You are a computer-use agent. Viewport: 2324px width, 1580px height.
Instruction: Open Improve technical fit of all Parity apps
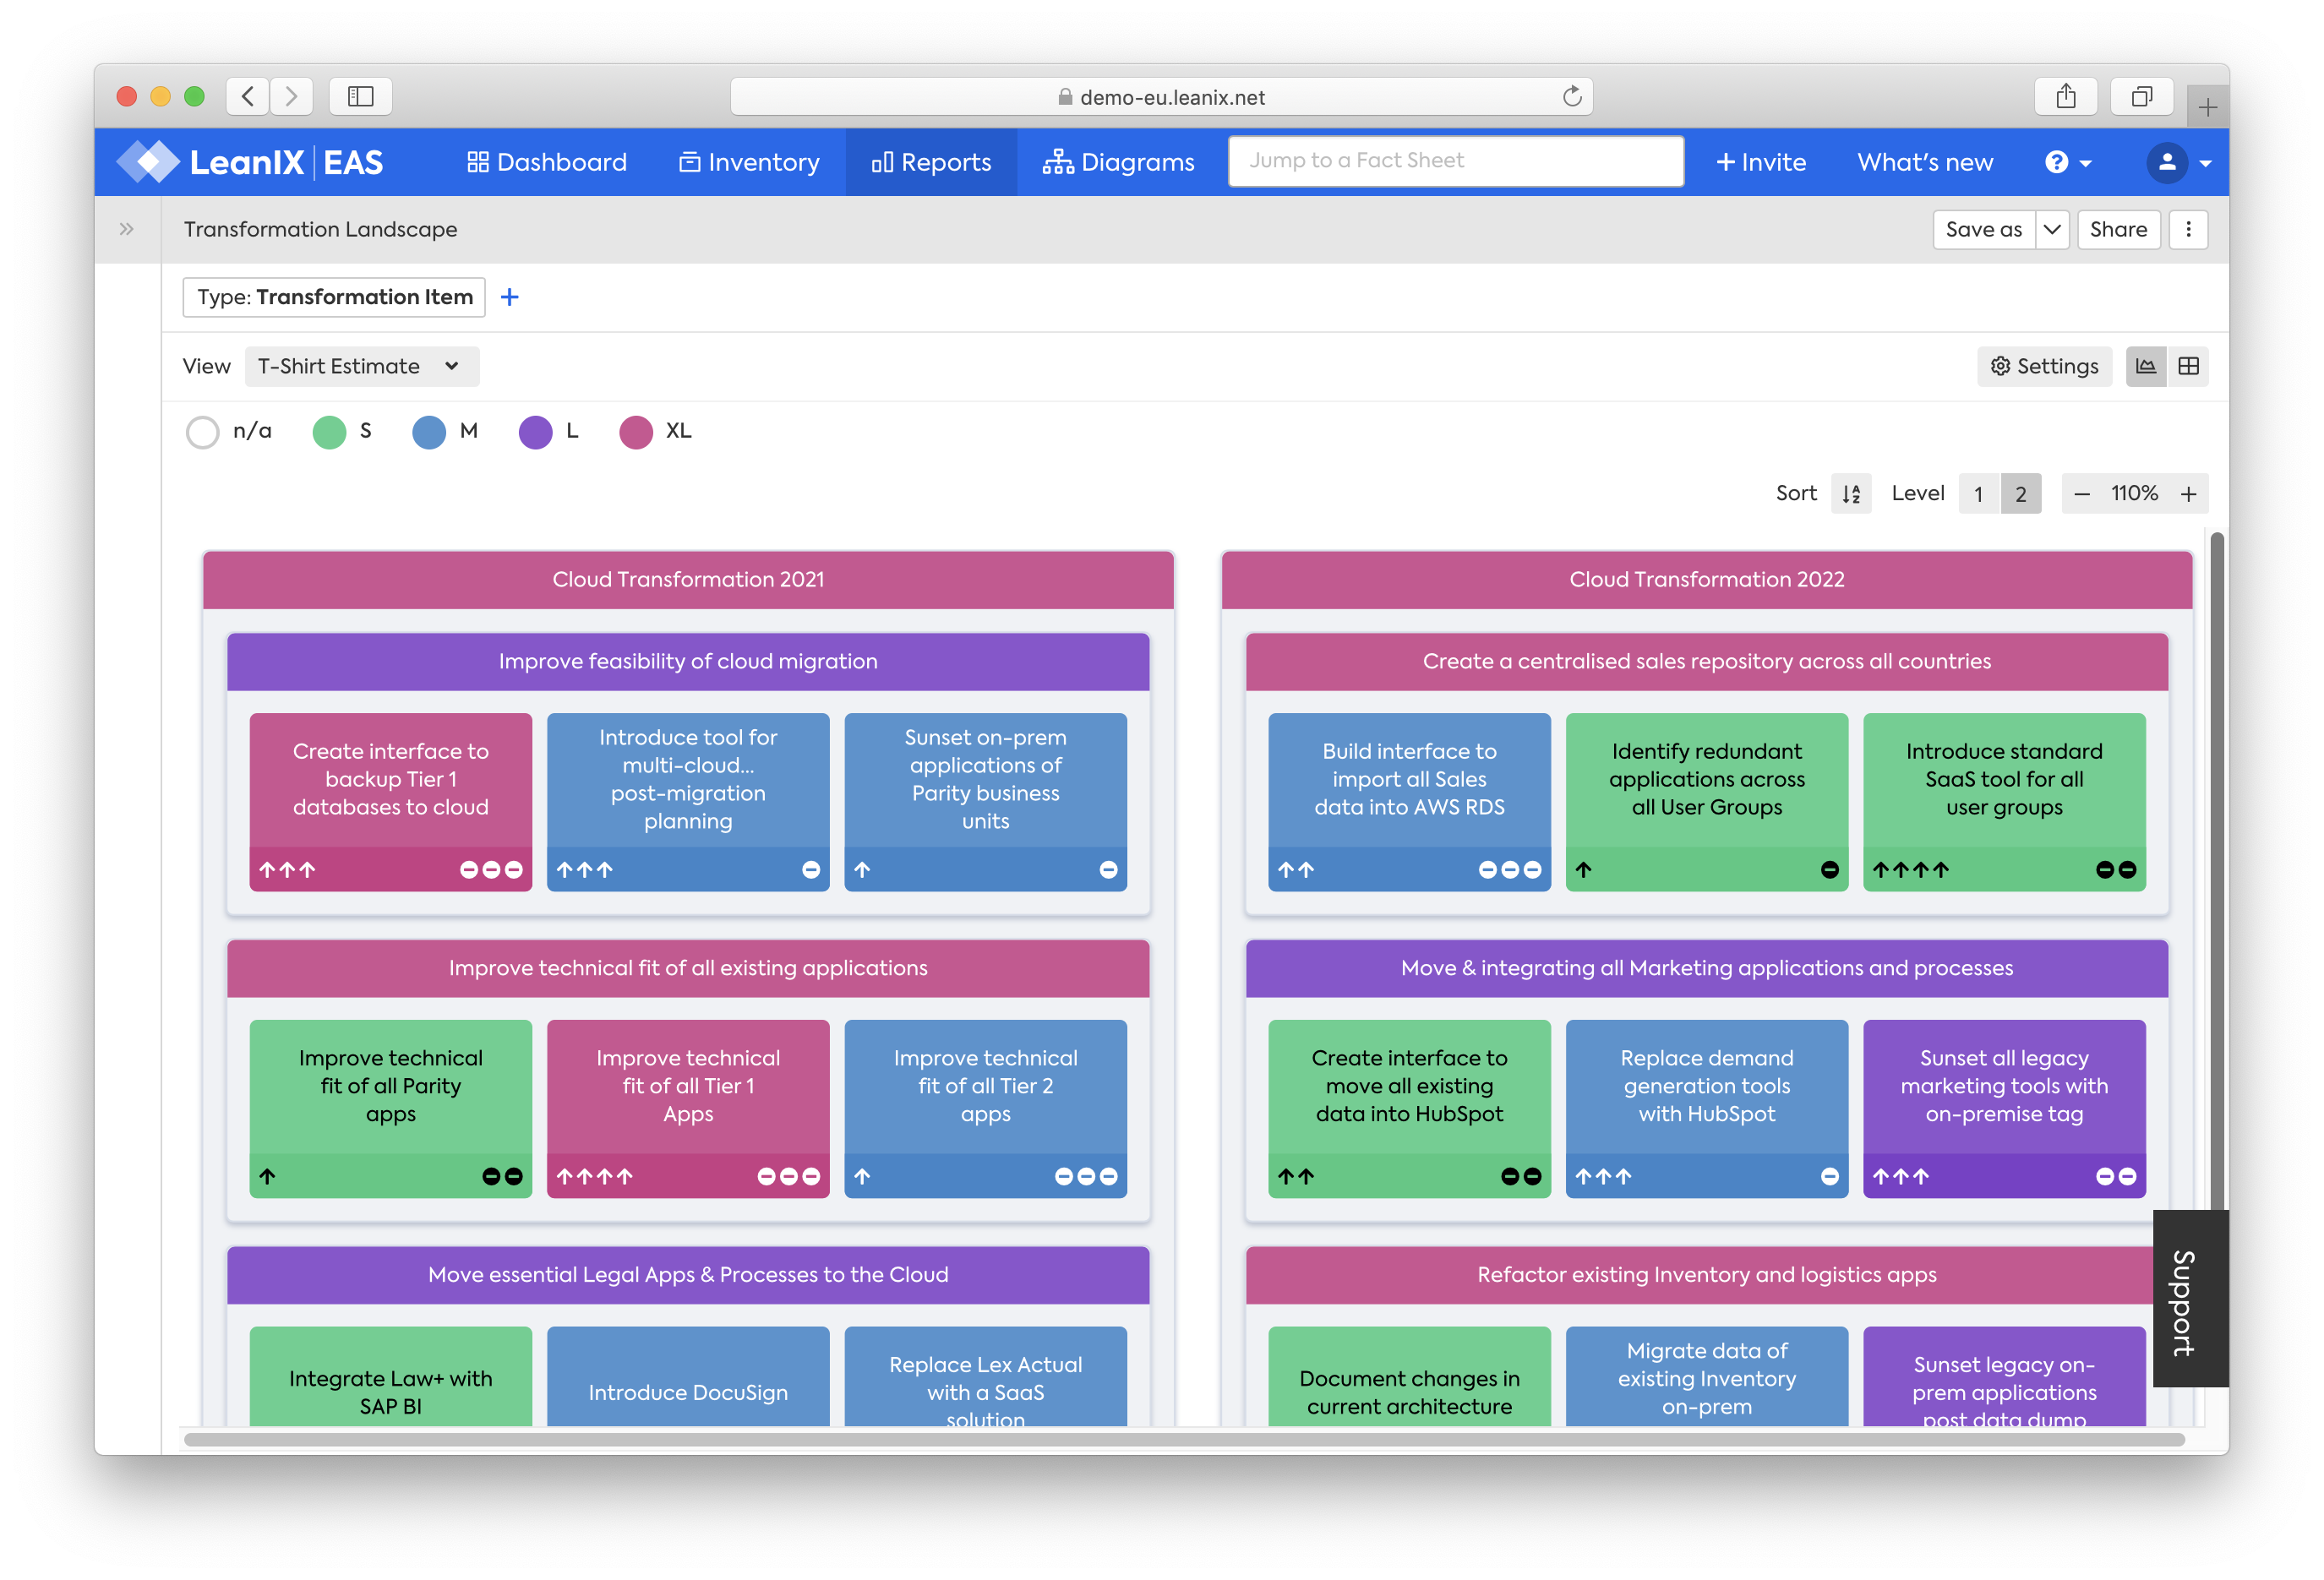click(x=391, y=1109)
